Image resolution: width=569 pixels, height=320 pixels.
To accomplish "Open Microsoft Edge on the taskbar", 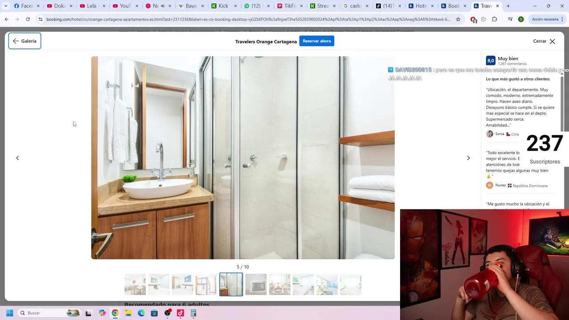I will pyautogui.click(x=141, y=313).
